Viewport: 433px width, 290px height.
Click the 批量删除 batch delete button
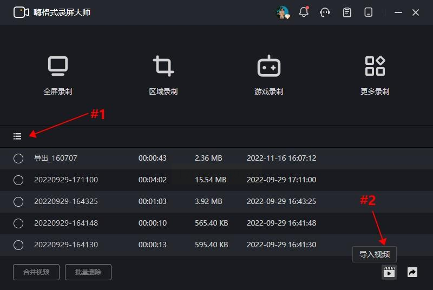88,272
